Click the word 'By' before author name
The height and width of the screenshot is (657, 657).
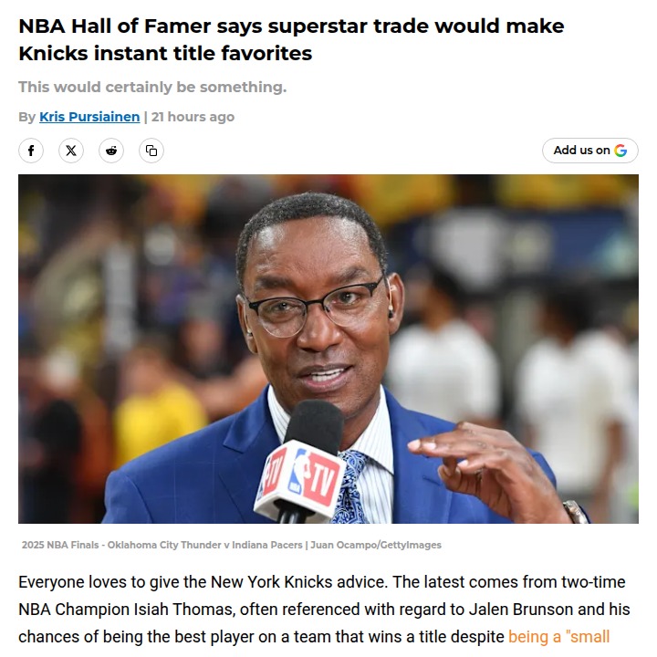26,117
